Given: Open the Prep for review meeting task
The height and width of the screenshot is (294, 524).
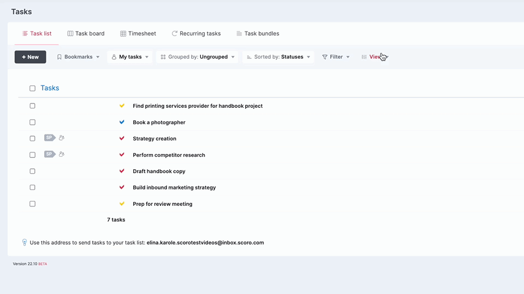Looking at the screenshot, I should pyautogui.click(x=163, y=204).
